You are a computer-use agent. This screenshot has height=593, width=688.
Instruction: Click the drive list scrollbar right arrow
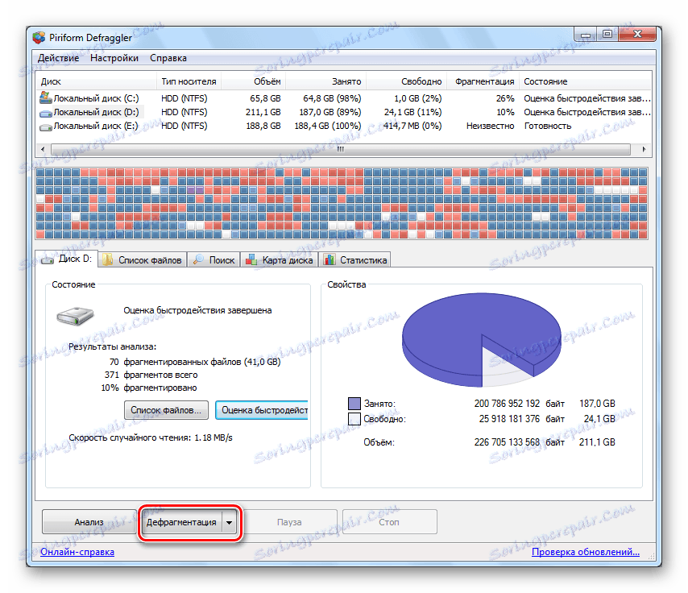point(644,149)
